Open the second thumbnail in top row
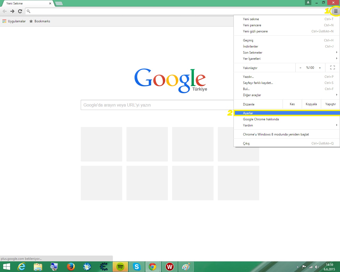Viewport: 340px width, 272px height. click(x=147, y=144)
